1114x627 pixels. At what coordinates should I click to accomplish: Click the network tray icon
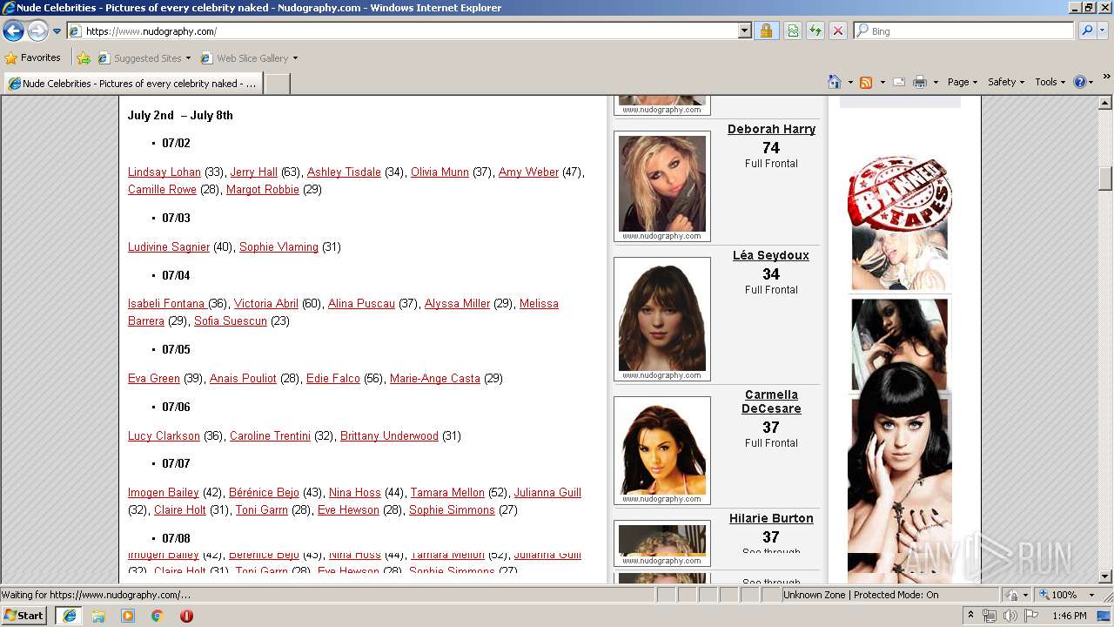[x=990, y=616]
